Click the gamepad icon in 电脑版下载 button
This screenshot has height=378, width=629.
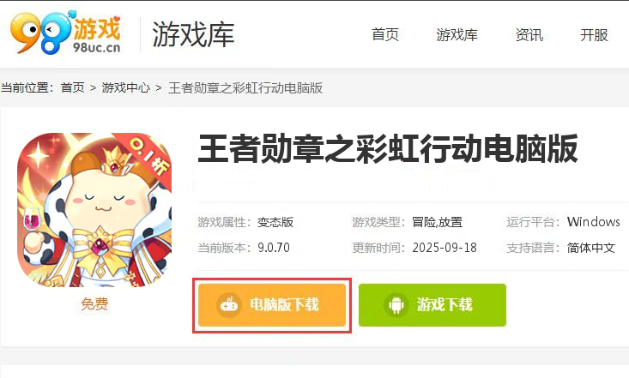pos(228,305)
